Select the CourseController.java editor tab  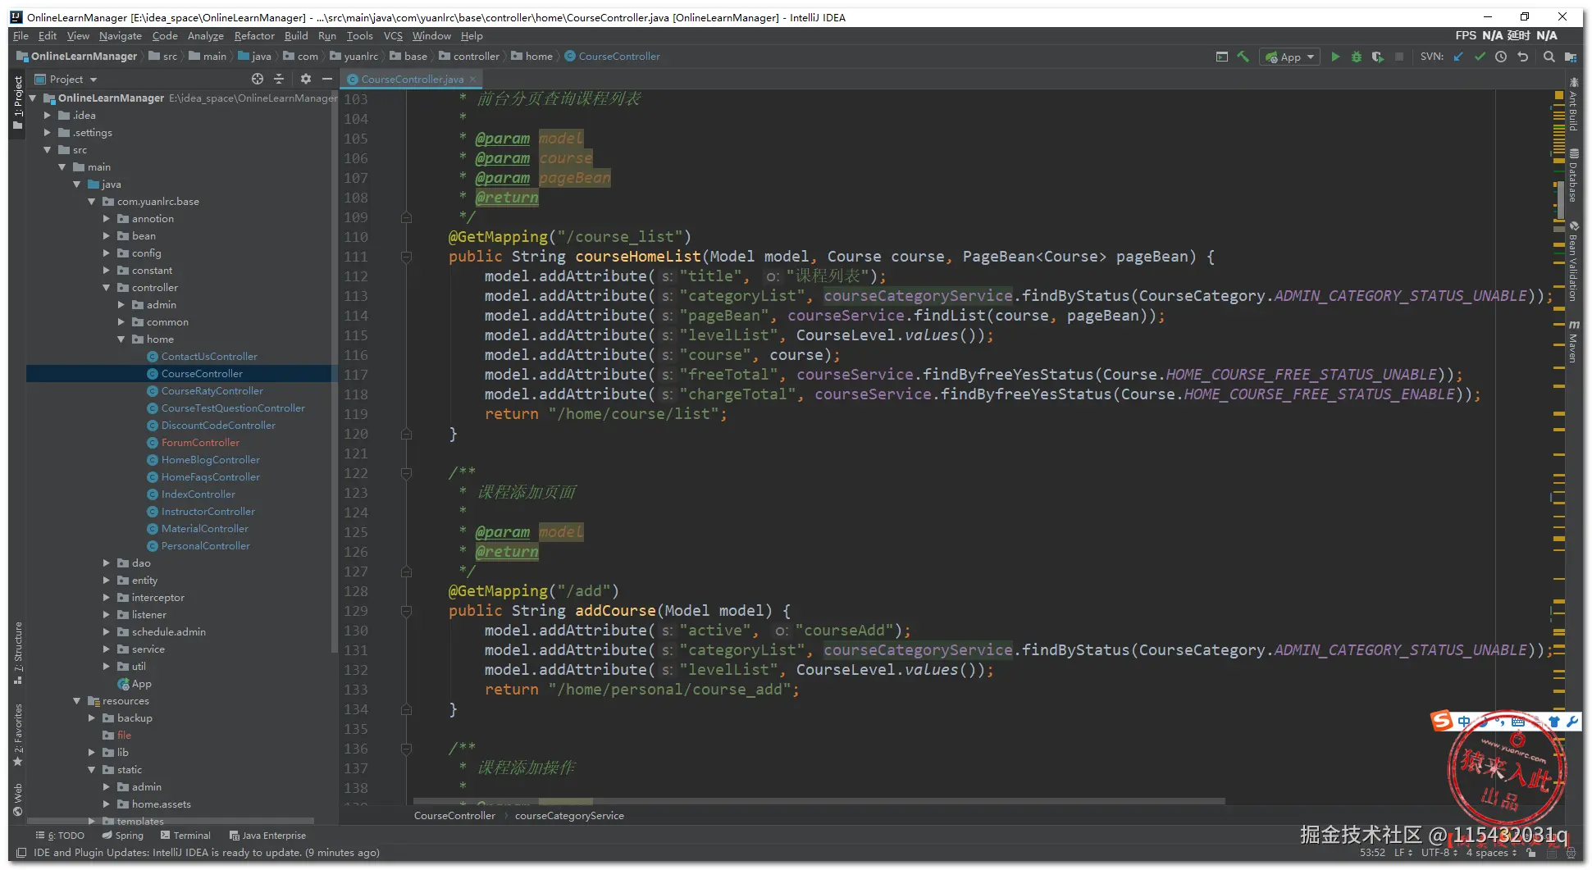point(412,80)
